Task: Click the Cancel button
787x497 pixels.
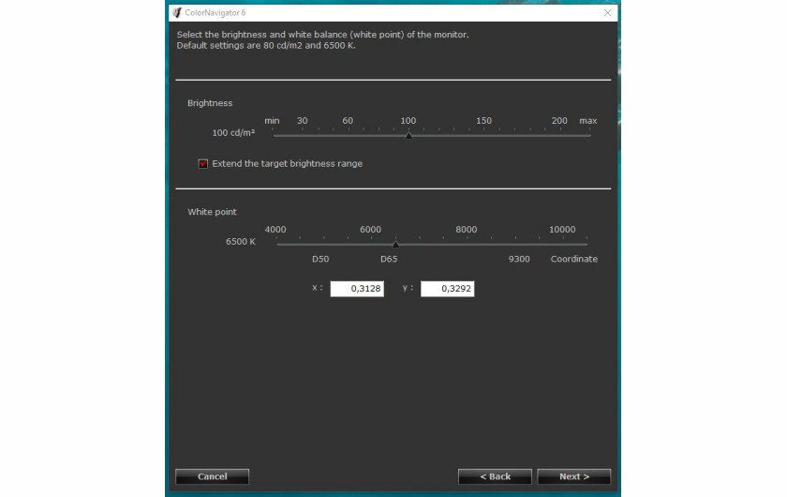Action: click(x=212, y=476)
